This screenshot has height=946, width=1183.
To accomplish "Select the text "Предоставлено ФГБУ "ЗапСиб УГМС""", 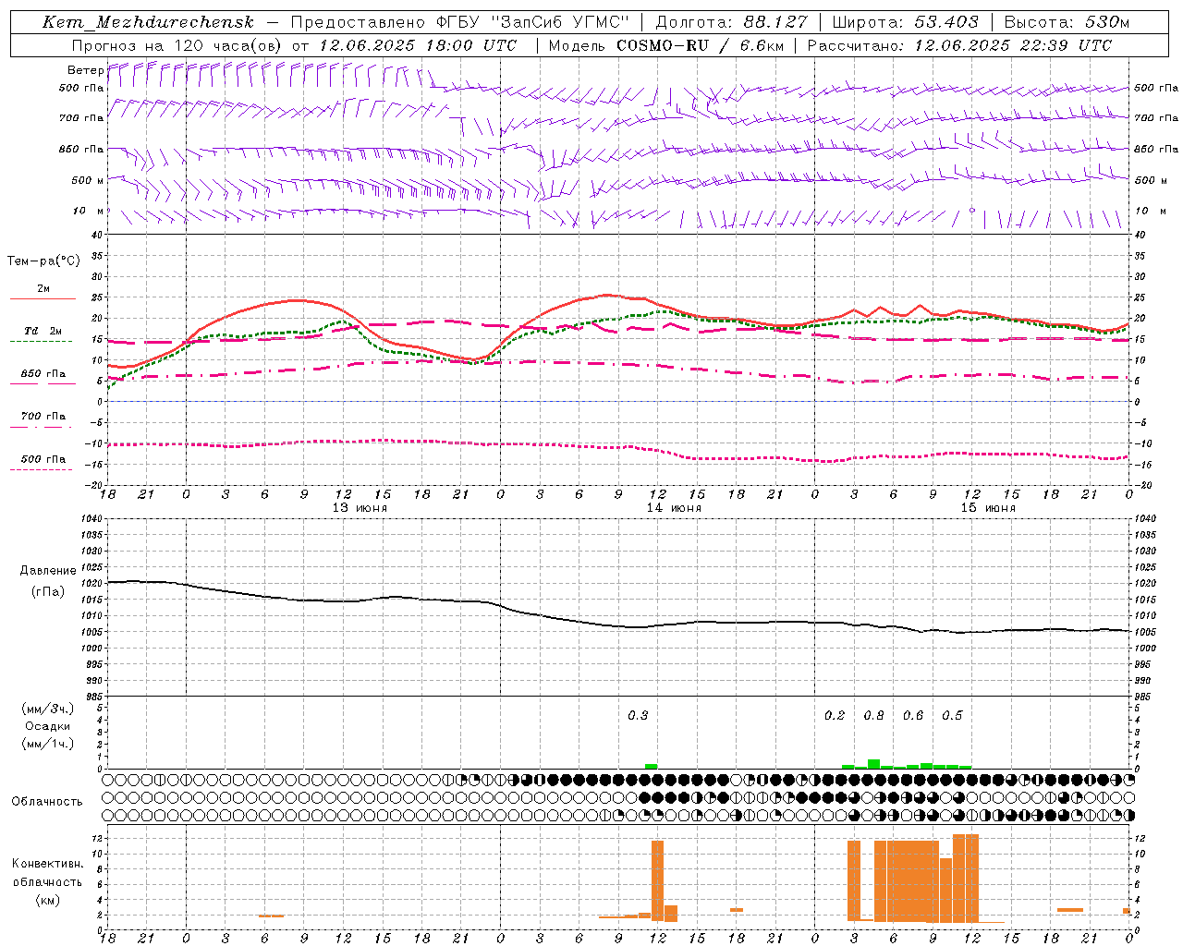I will [x=460, y=23].
